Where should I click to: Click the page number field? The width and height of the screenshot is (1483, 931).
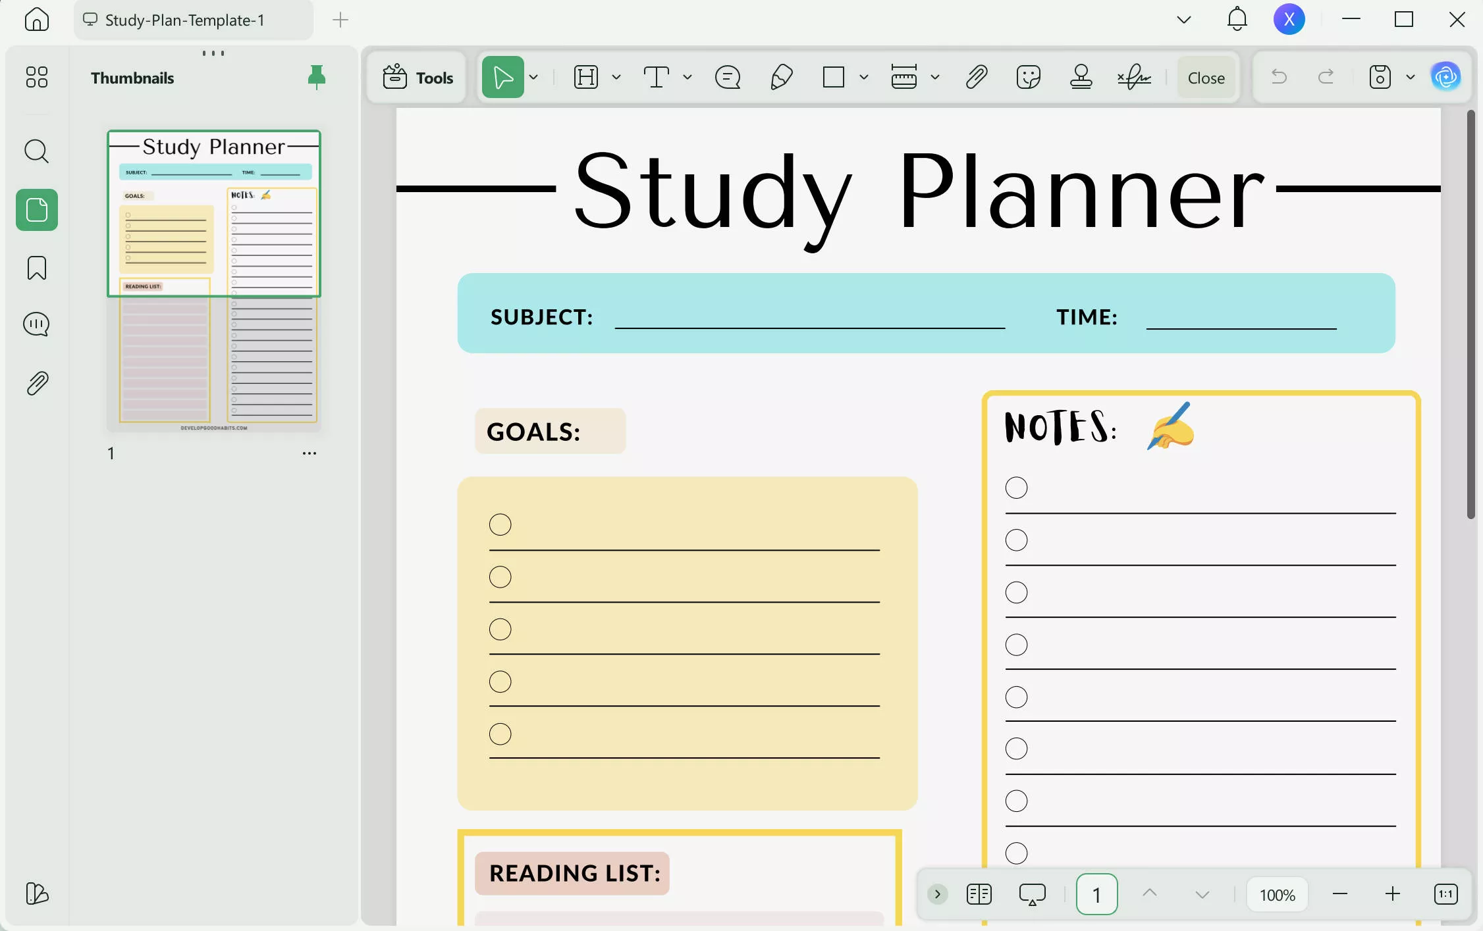coord(1096,894)
